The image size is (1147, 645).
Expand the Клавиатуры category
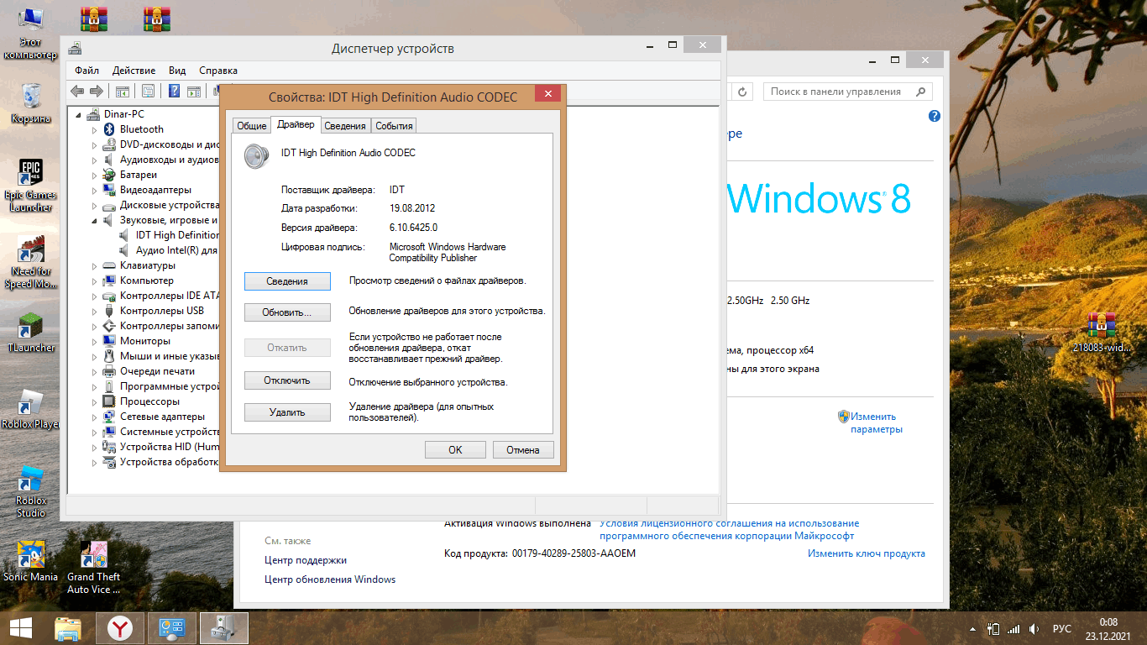95,265
